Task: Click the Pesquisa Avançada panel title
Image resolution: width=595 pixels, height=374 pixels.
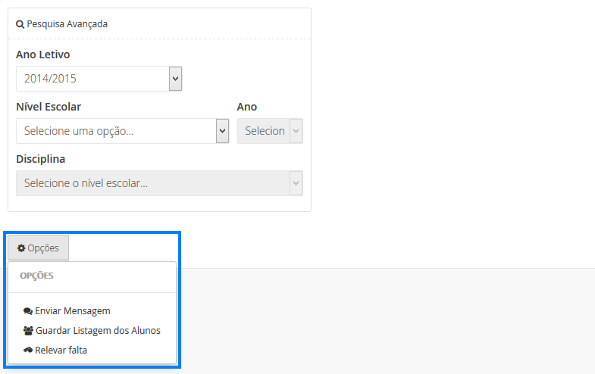Action: click(x=67, y=24)
